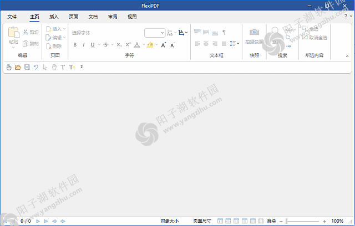Switch to the 文档 document tab
Viewport: 355px width, 226px height.
coord(93,17)
